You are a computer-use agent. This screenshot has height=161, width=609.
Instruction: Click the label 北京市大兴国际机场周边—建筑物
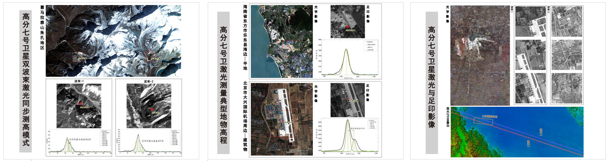(x=245, y=116)
